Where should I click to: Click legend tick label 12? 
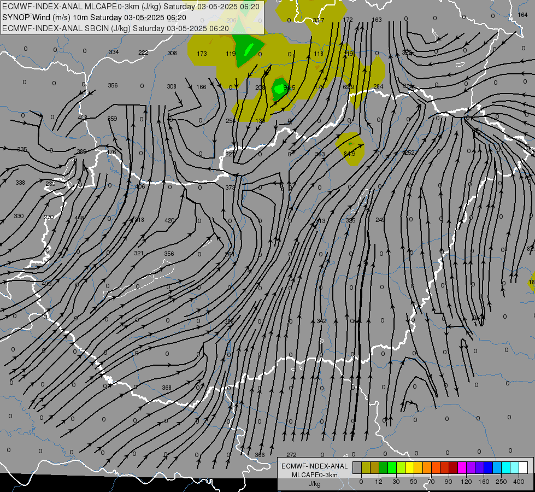click(378, 482)
